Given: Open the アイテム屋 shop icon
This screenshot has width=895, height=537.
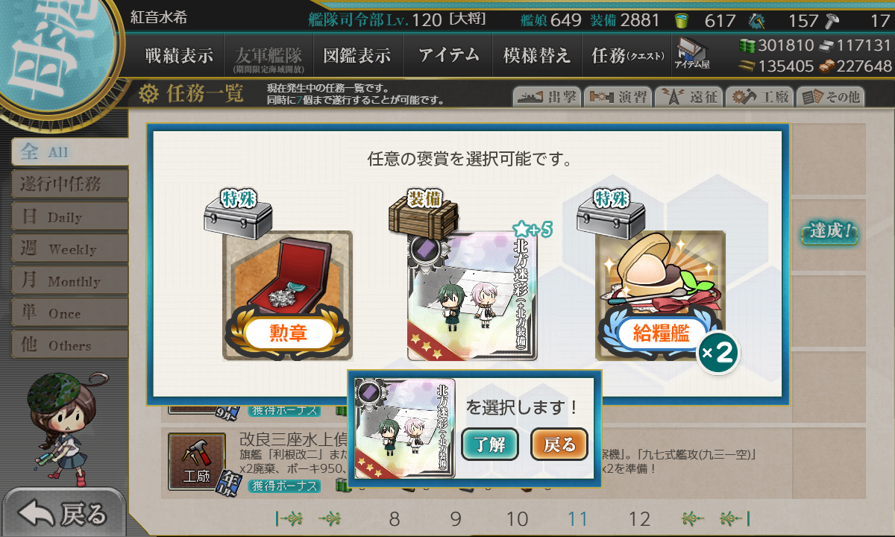Looking at the screenshot, I should (692, 54).
